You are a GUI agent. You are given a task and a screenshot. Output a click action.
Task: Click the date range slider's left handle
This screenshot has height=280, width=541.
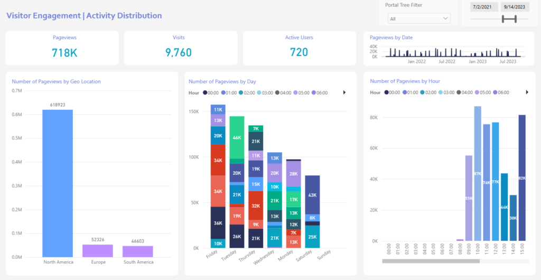coord(503,19)
